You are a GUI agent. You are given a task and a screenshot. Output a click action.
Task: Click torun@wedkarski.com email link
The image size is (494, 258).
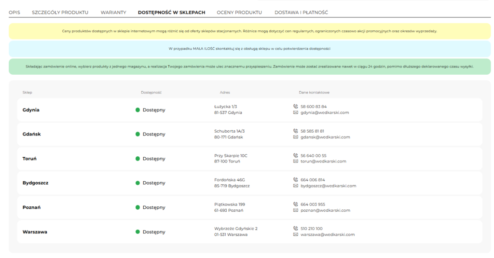tap(323, 162)
